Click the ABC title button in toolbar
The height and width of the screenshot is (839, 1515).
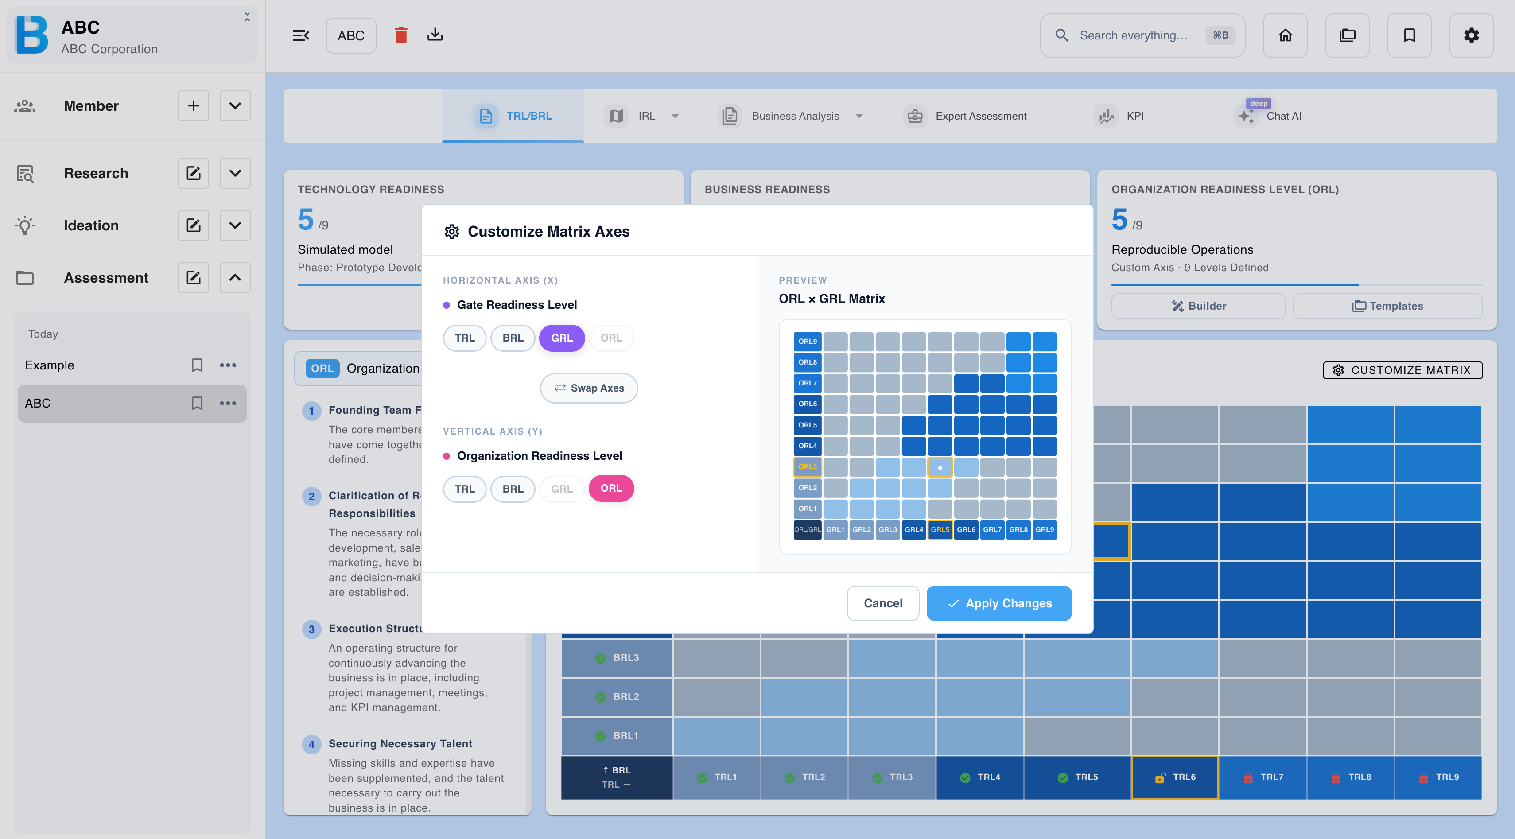351,35
